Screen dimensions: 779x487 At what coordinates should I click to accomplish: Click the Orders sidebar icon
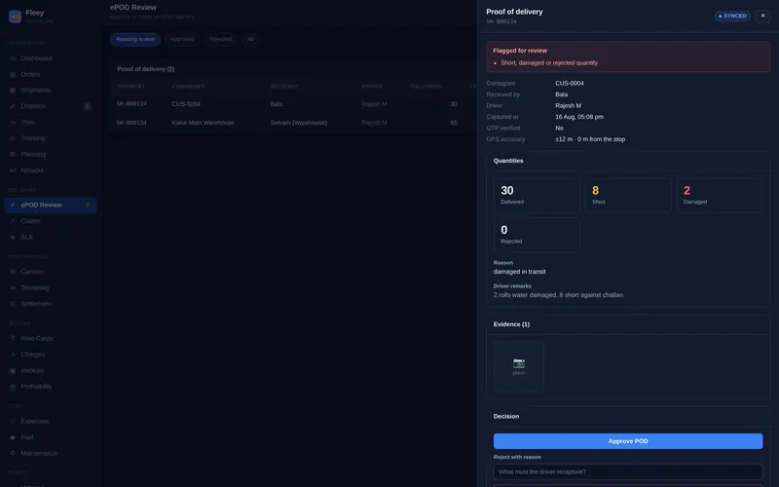13,75
